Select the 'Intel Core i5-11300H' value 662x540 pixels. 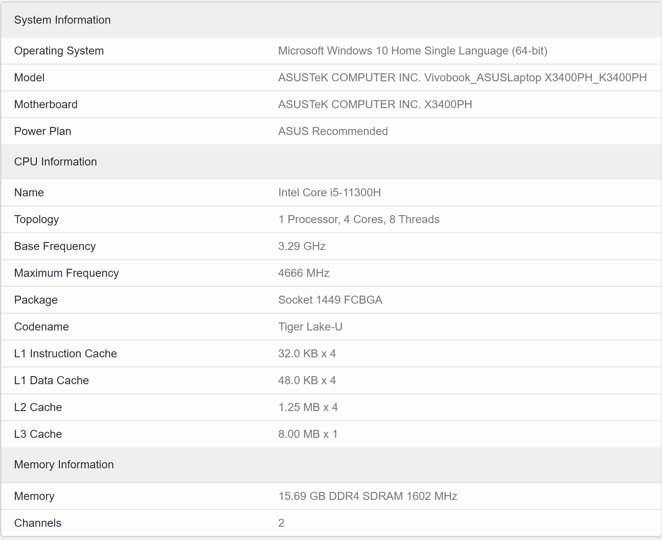pos(329,193)
